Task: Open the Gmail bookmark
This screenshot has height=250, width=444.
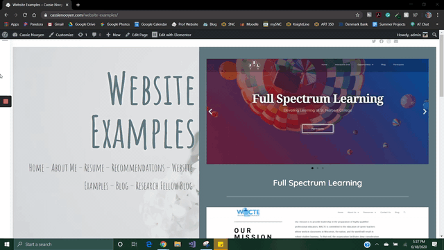Action: tap(55, 24)
